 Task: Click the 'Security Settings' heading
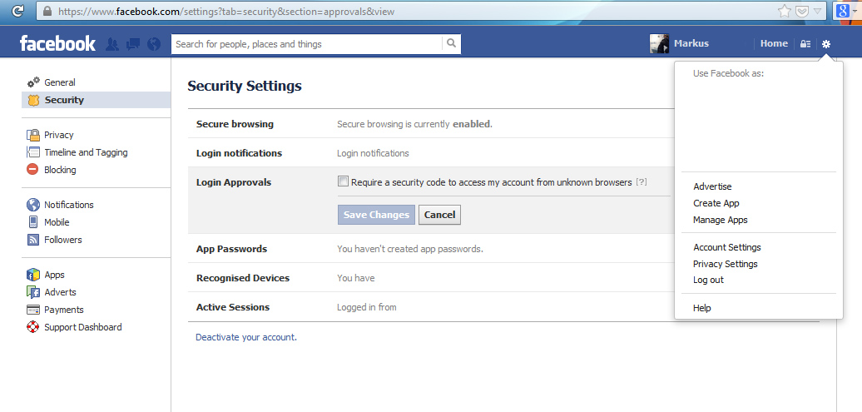pyautogui.click(x=245, y=87)
